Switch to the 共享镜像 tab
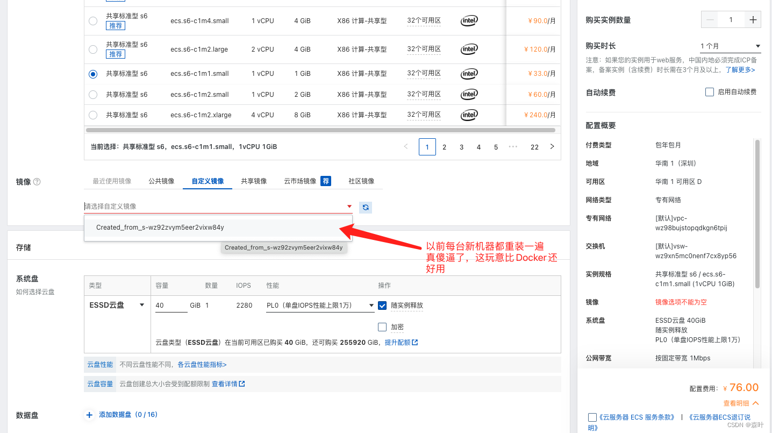The height and width of the screenshot is (433, 772). [x=254, y=181]
